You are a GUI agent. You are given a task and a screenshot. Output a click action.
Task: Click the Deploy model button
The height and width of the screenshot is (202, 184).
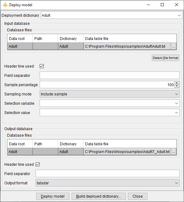coord(53,196)
